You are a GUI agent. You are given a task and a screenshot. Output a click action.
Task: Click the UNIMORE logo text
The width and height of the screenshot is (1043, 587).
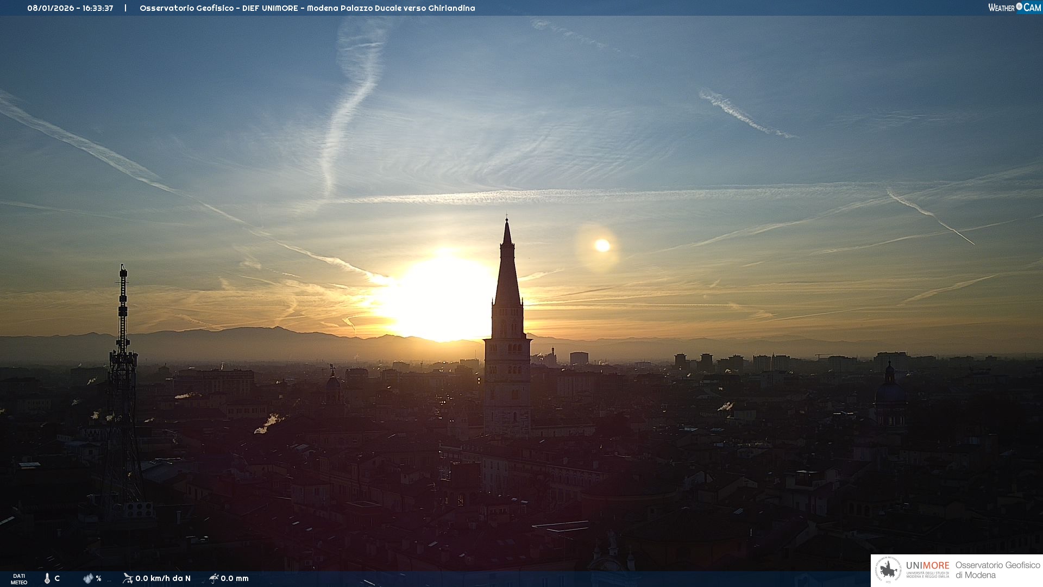pyautogui.click(x=927, y=566)
